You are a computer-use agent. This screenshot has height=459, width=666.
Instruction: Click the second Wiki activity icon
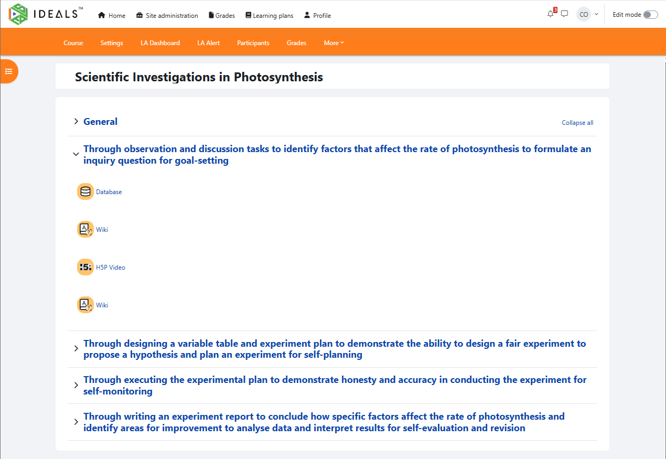coord(85,305)
